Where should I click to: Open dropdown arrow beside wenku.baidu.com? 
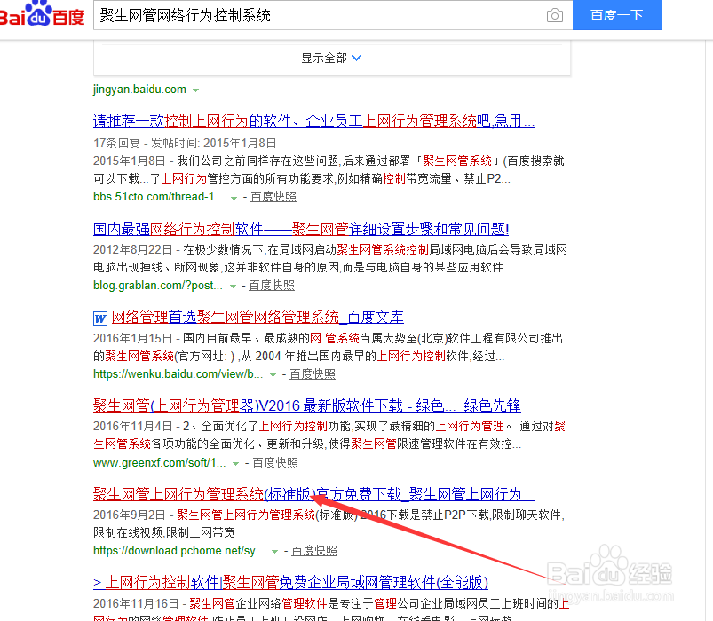coord(273,375)
